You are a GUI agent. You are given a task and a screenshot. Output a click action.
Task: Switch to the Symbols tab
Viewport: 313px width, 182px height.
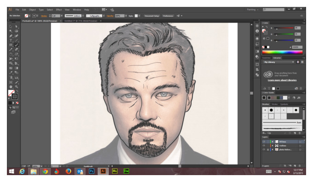(x=284, y=104)
